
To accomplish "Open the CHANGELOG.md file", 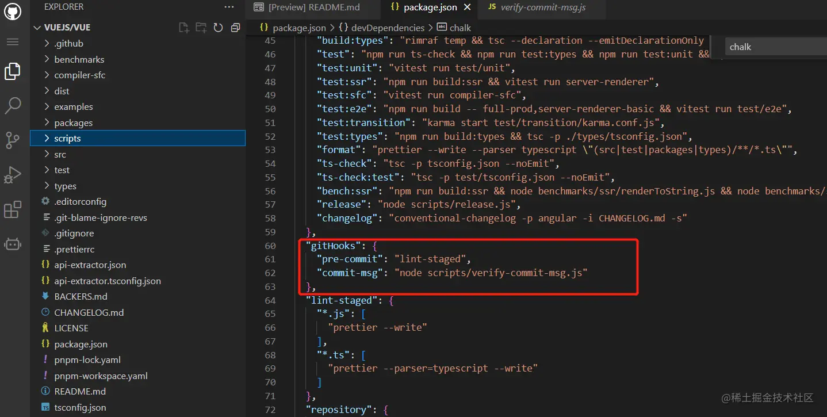I will click(137, 312).
